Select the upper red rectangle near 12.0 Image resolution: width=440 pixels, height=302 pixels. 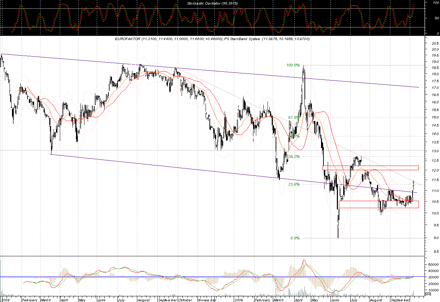coord(370,168)
